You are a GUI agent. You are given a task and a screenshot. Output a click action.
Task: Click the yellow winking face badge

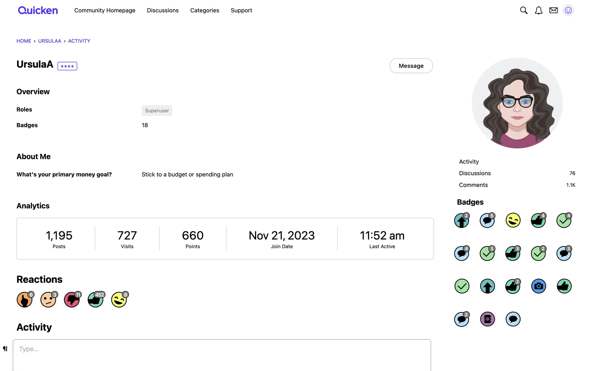pyautogui.click(x=513, y=220)
